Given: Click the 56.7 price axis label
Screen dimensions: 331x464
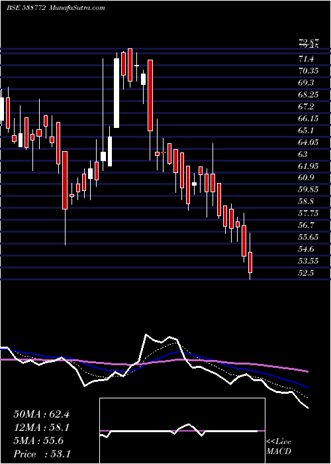Looking at the screenshot, I should coord(306,225).
